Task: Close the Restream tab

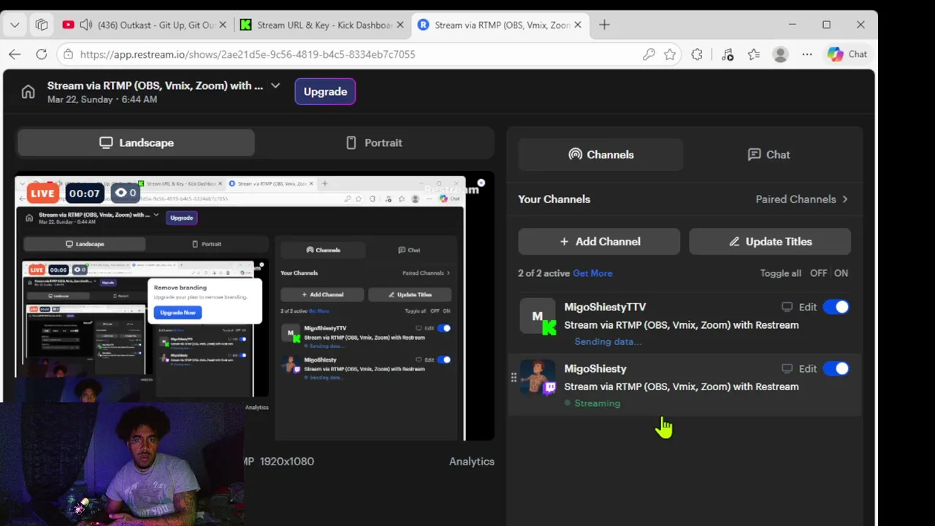Action: click(x=578, y=25)
